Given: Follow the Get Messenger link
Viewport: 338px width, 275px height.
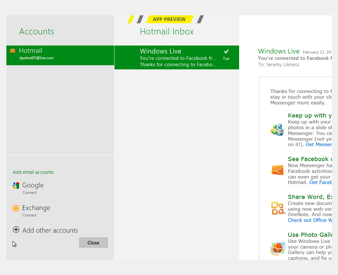Looking at the screenshot, I should pyautogui.click(x=319, y=145).
